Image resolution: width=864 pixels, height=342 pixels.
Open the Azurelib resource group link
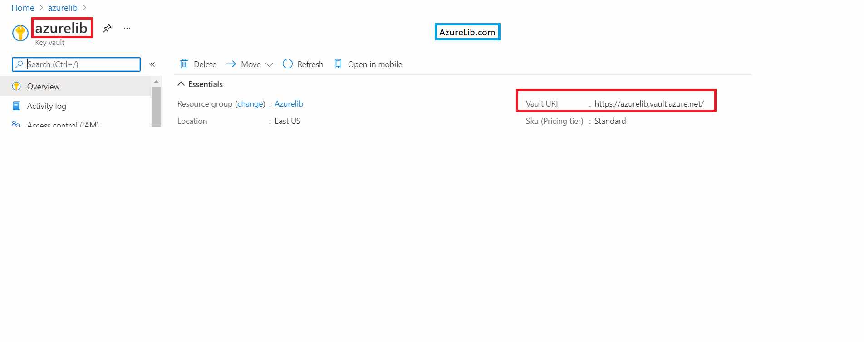289,103
